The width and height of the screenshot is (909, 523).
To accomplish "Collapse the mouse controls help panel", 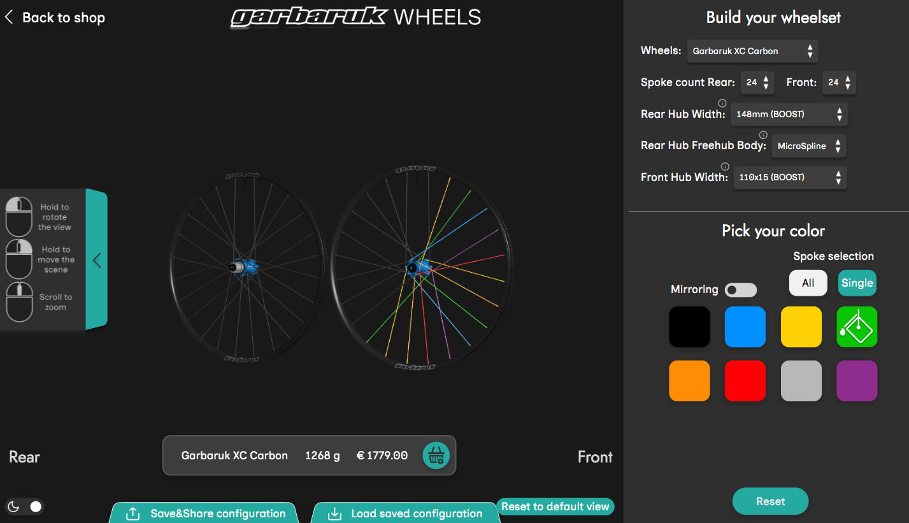I will point(97,260).
